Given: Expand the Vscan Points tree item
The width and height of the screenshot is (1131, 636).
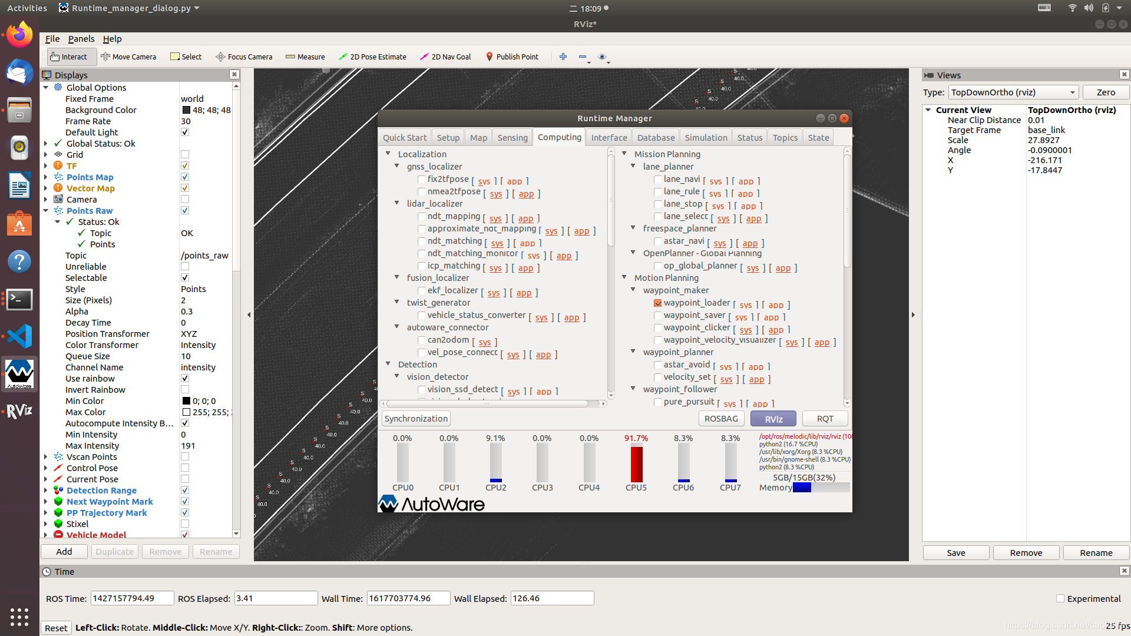Looking at the screenshot, I should [x=46, y=457].
